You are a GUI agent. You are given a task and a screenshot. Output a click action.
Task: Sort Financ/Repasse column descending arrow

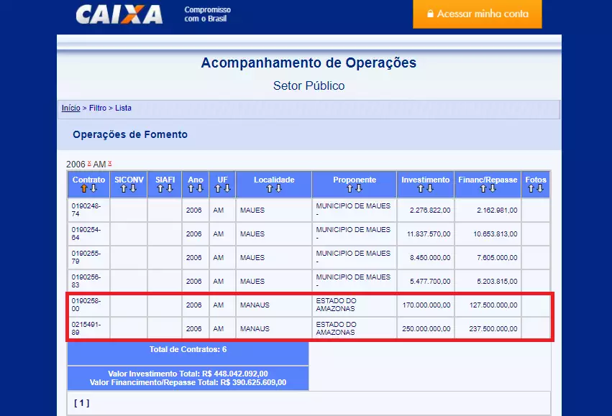[493, 189]
